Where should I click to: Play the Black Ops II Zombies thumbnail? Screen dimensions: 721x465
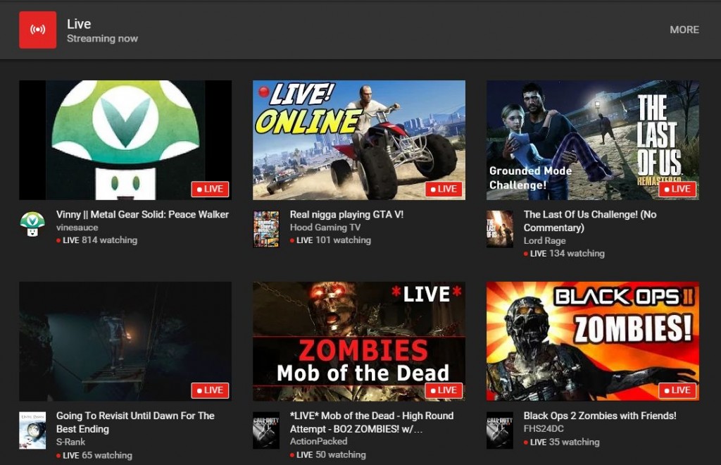(x=593, y=341)
